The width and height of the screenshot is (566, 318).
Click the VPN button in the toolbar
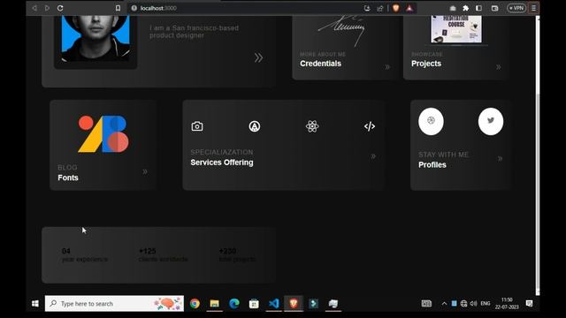point(516,8)
